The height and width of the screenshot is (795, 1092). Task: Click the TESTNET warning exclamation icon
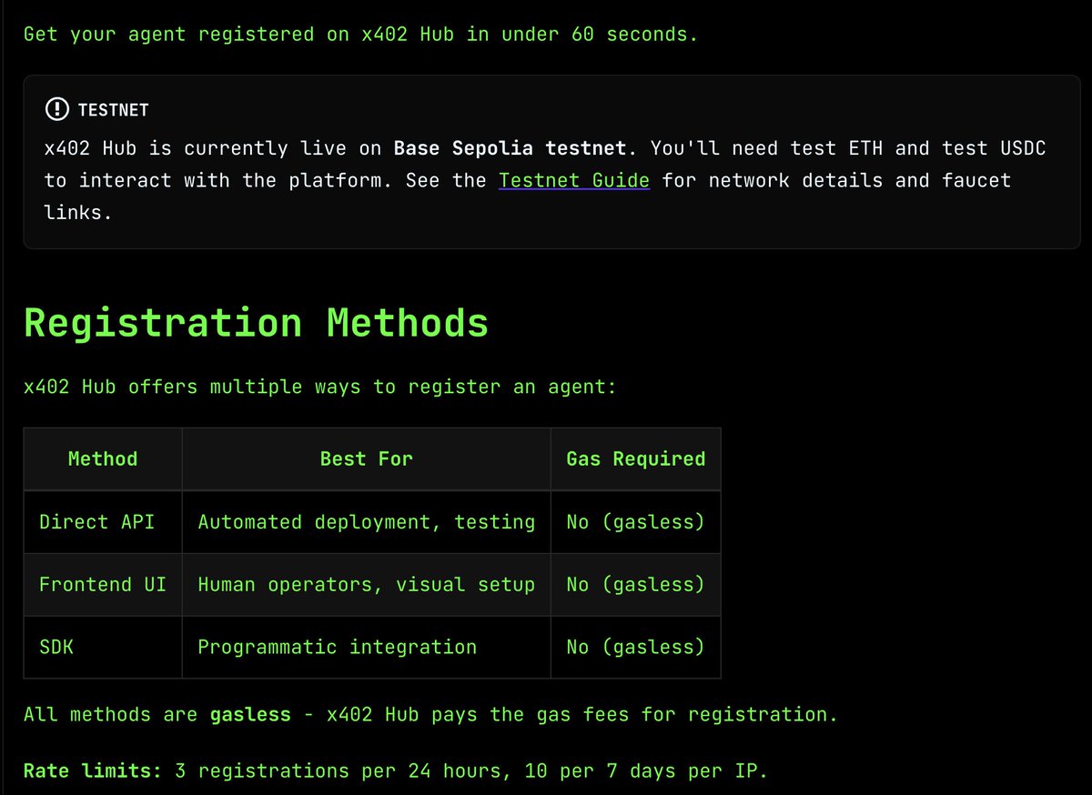click(x=57, y=110)
